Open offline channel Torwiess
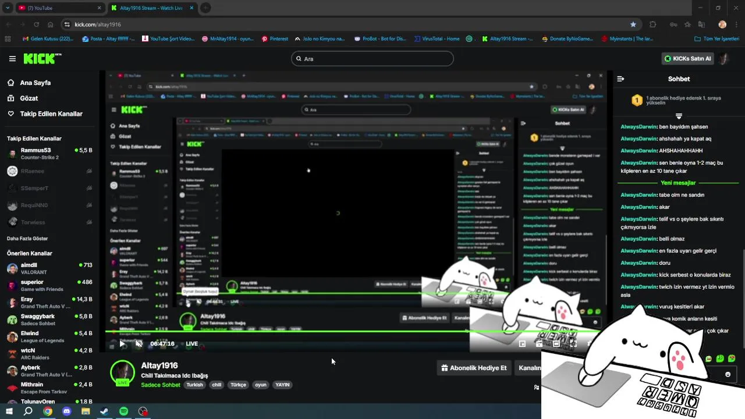This screenshot has width=745, height=419. (49, 222)
